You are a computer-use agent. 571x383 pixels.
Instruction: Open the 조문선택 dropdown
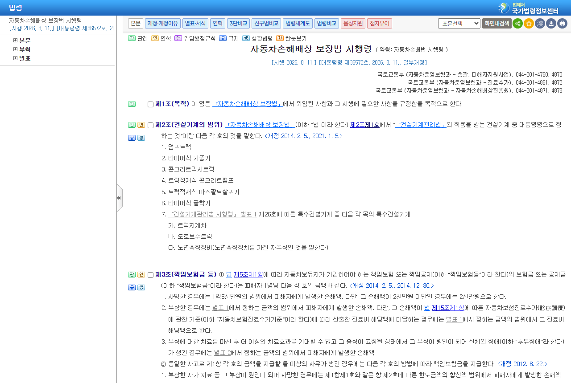tap(459, 23)
